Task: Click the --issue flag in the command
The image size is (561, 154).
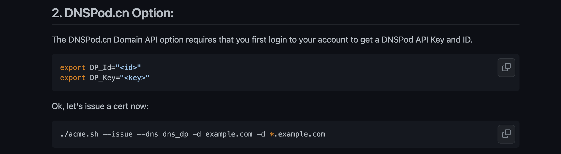Action: pos(118,134)
